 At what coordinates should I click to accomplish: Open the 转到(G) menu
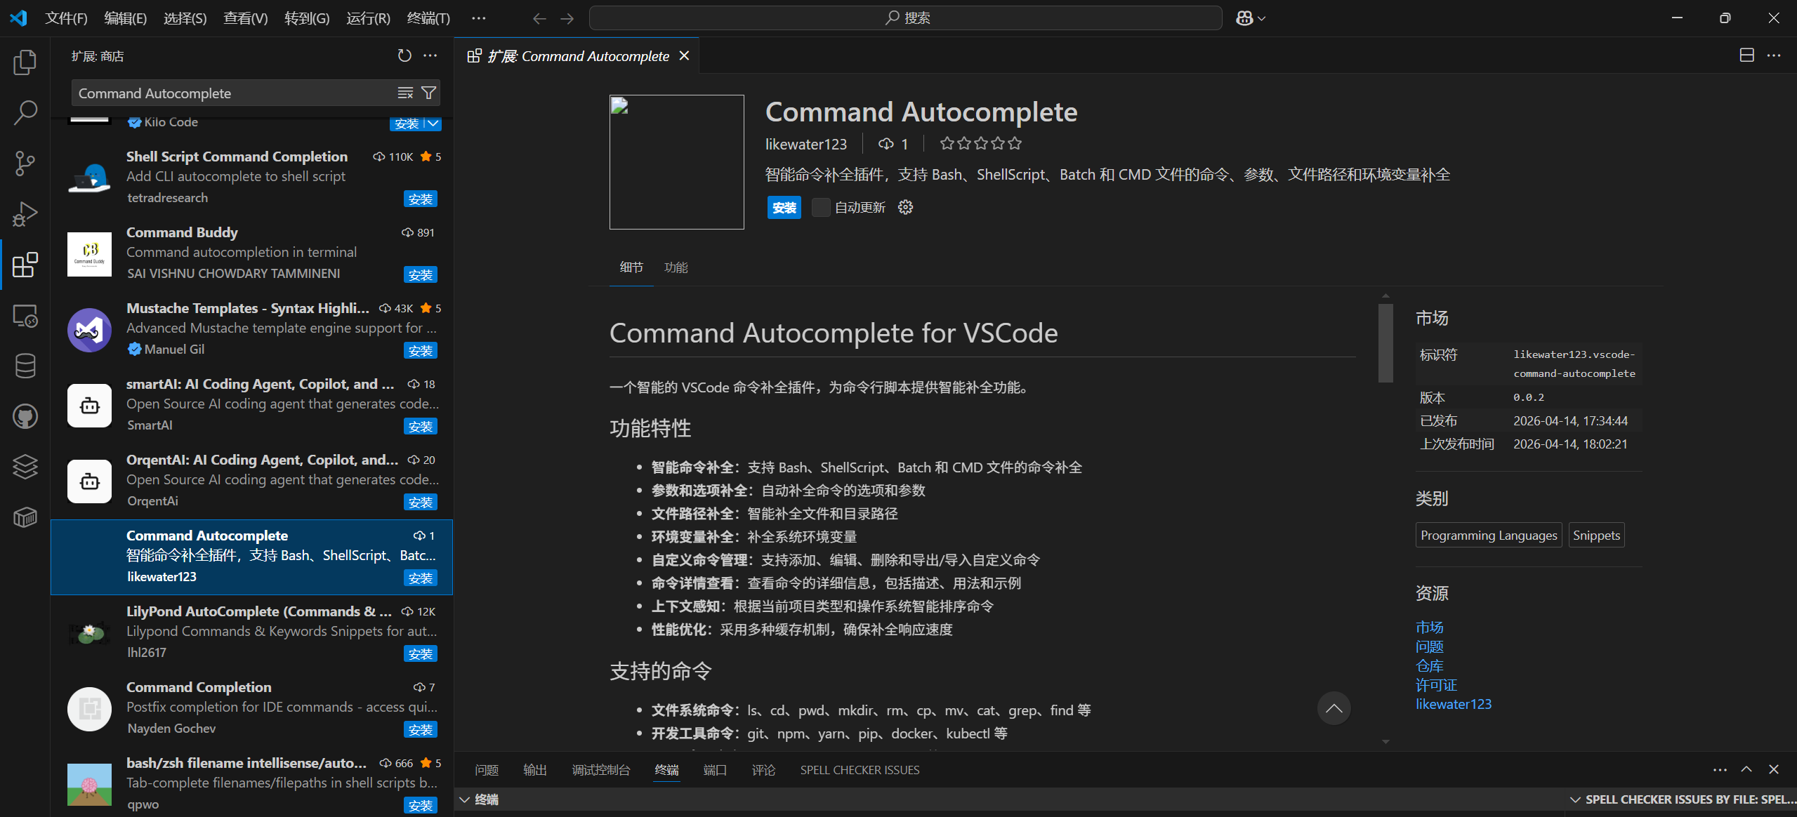[x=307, y=18]
